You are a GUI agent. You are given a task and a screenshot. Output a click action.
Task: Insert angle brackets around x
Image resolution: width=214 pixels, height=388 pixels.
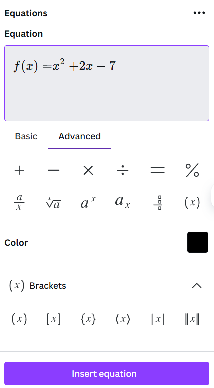point(123,319)
